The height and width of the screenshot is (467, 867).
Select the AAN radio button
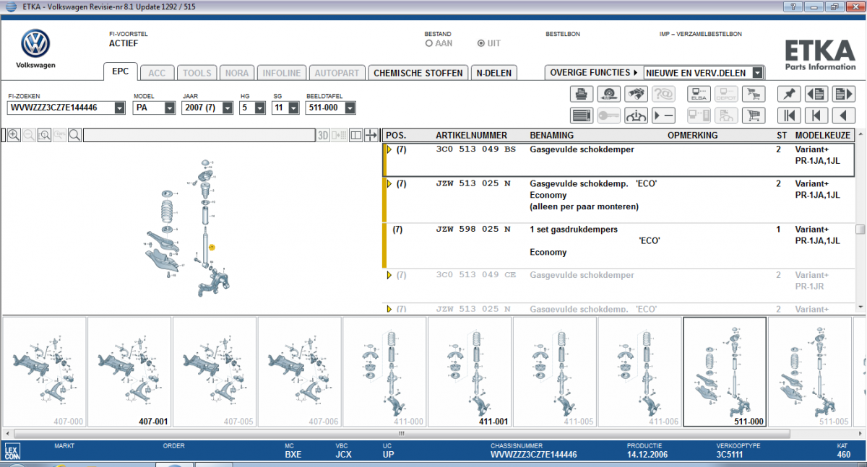pyautogui.click(x=429, y=43)
